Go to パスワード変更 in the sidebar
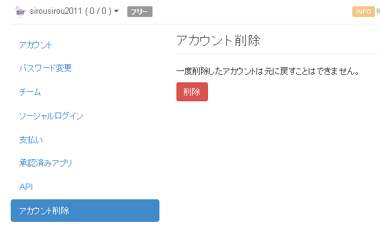380x237 pixels. [x=45, y=68]
